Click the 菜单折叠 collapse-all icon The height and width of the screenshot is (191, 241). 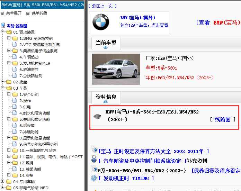coord(28,13)
